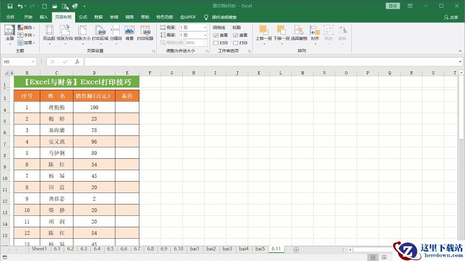The width and height of the screenshot is (465, 261).
Task: Open the File (文件) tab
Action: (x=10, y=17)
